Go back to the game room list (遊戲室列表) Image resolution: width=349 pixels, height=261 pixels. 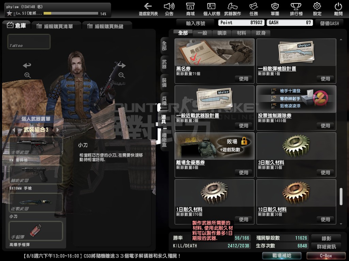148,9
